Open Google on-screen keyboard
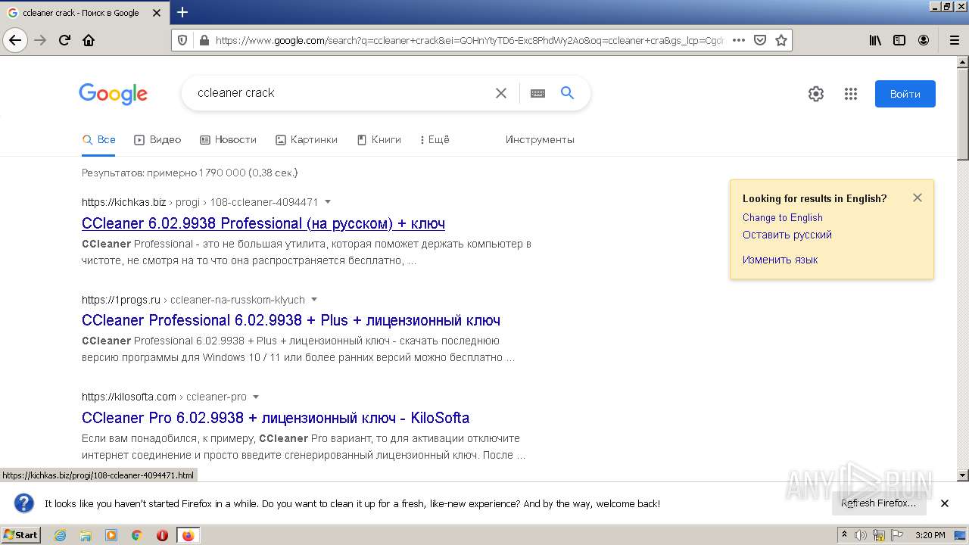The height and width of the screenshot is (545, 969). click(537, 93)
